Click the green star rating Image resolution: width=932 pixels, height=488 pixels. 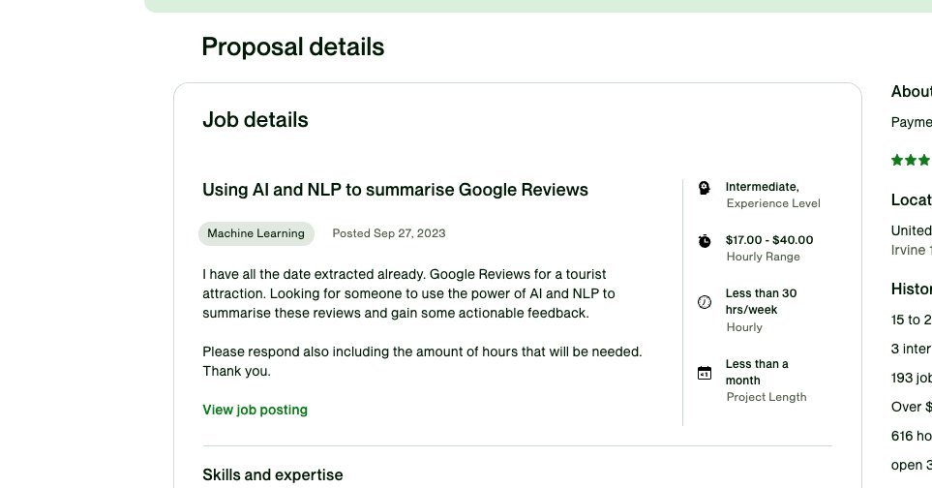911,160
